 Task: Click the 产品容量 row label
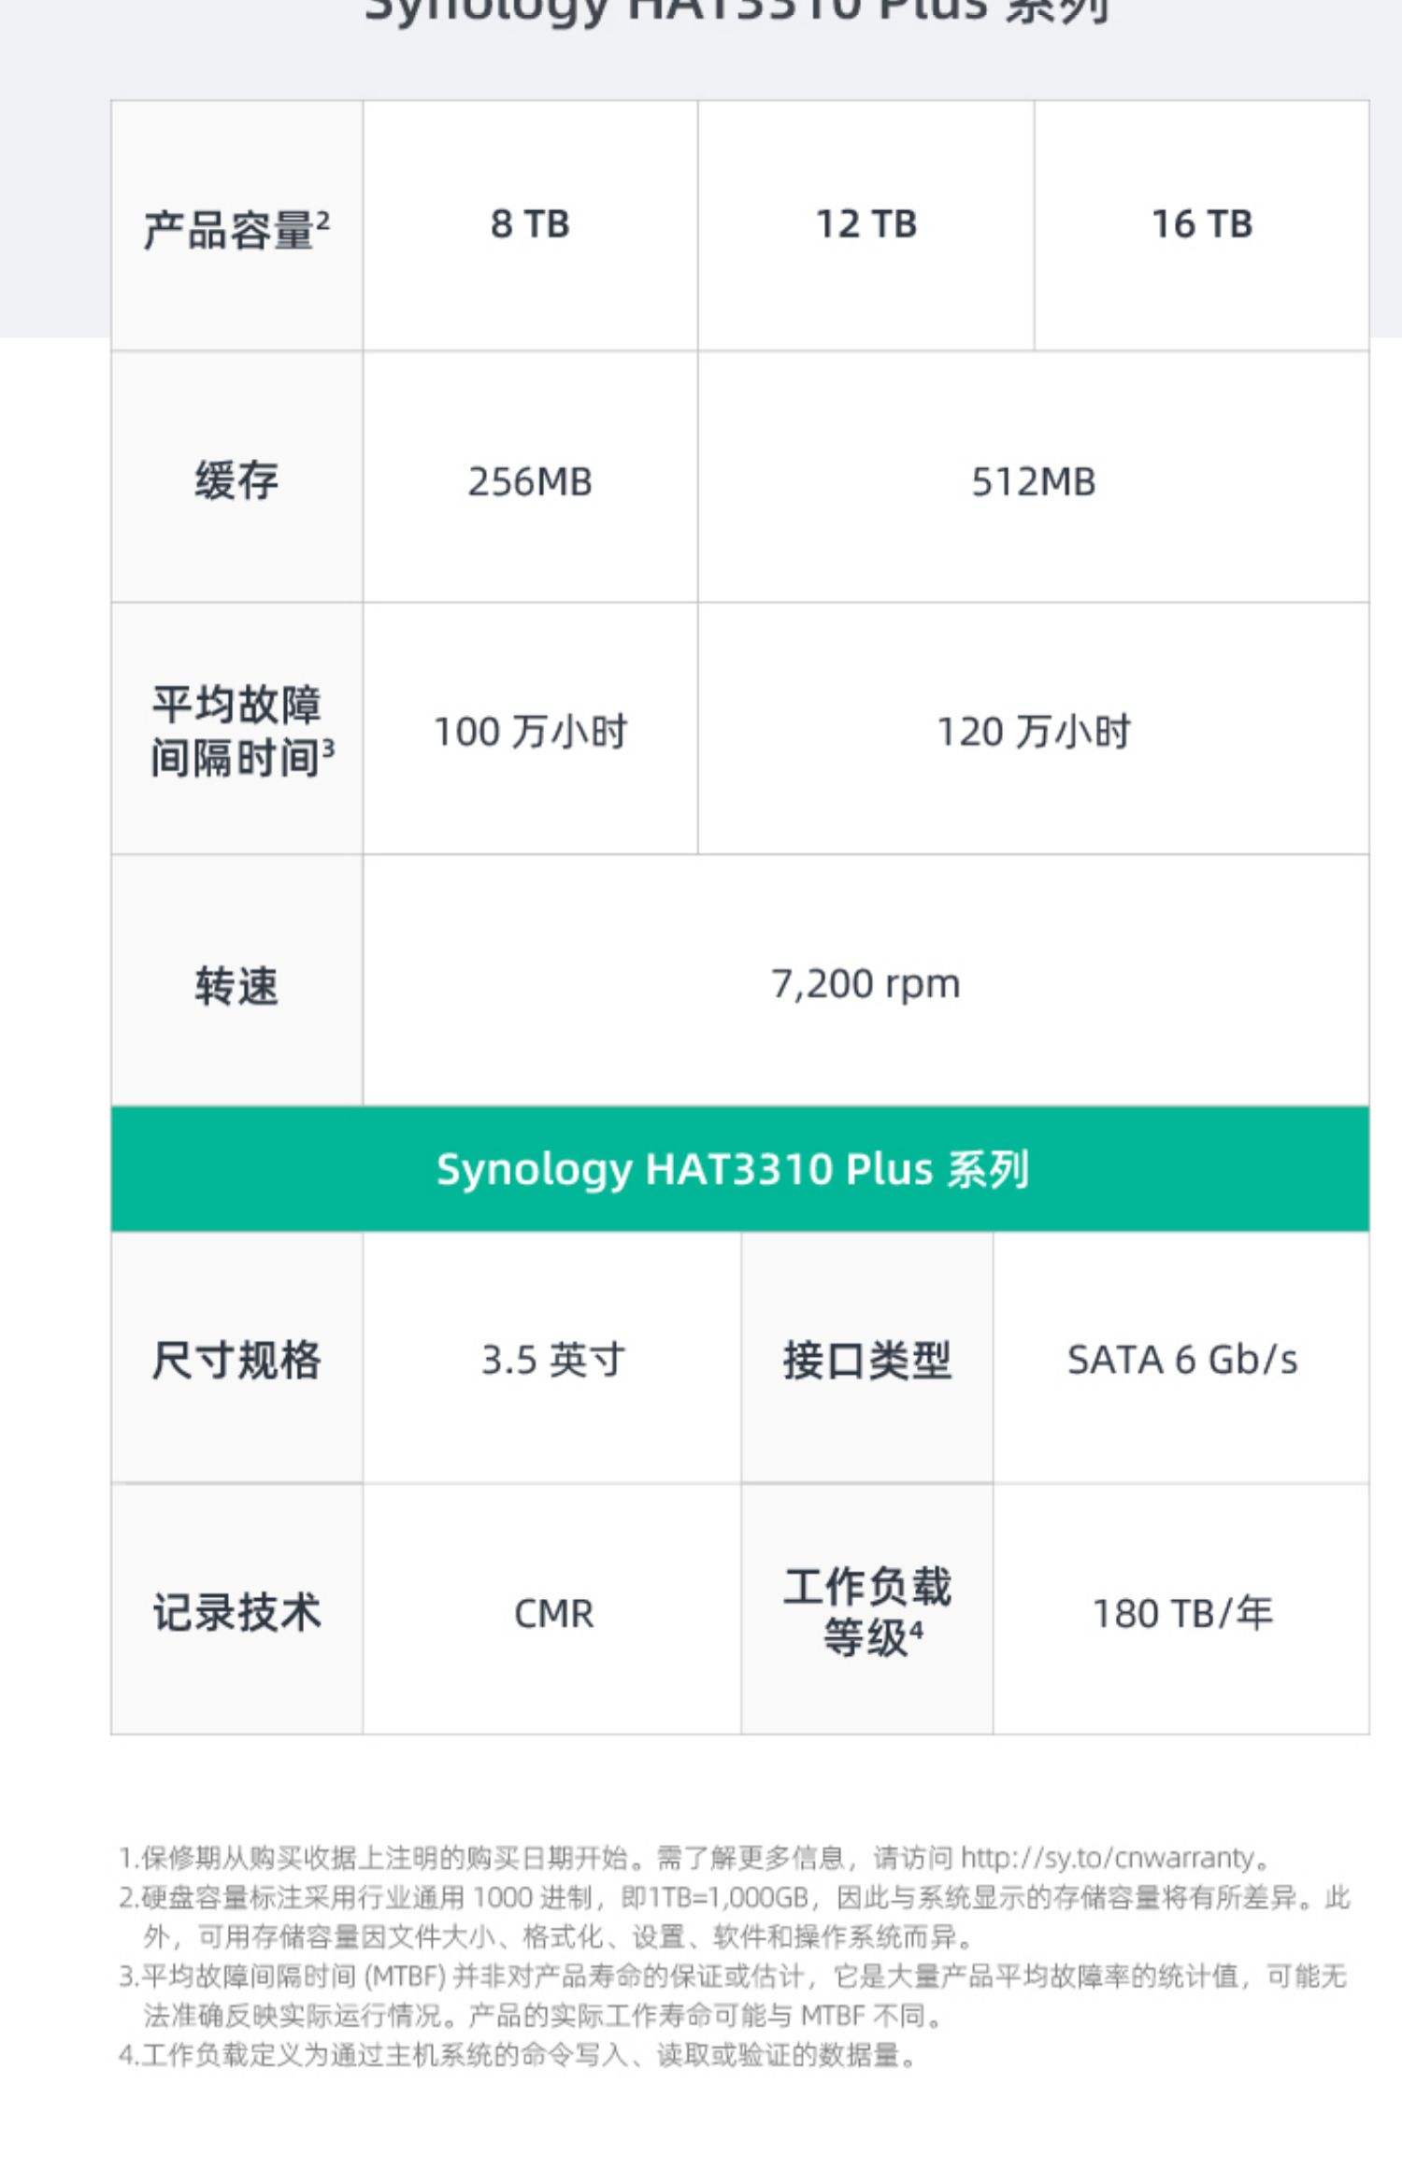tap(236, 228)
